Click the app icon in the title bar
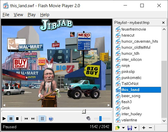This screenshot has width=168, height=132. [x=6, y=6]
